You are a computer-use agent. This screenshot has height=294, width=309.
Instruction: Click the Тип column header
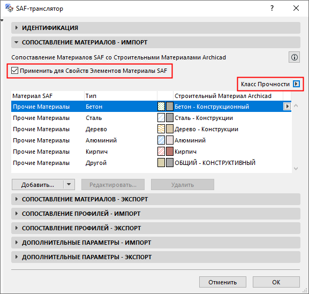tap(120, 96)
